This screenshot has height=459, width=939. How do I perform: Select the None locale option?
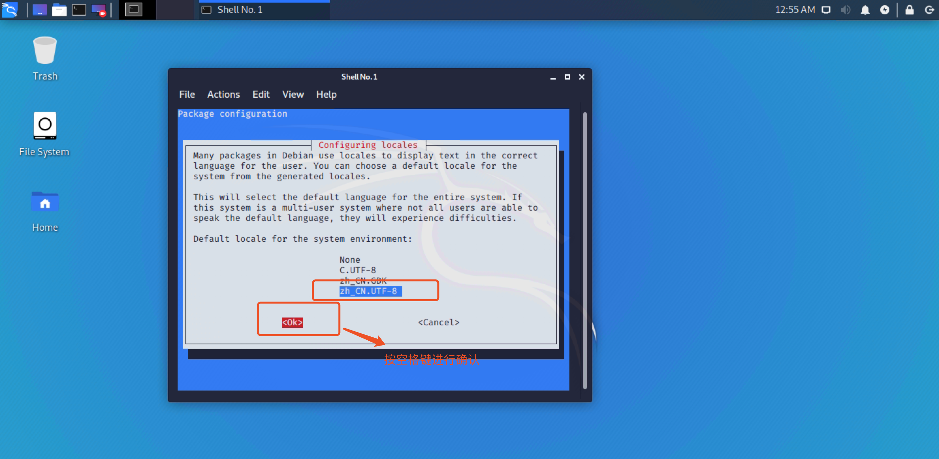coord(350,259)
